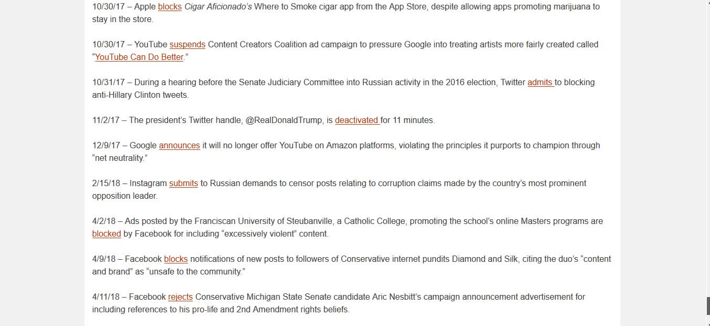Screen dimensions: 710x326
Task: Open the 'submits' link in the Instagram entry
Action: (x=184, y=184)
